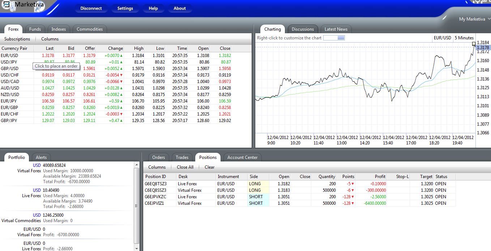Click the Time column header in quotes
Image resolution: width=491 pixels, height=251 pixels.
point(178,48)
